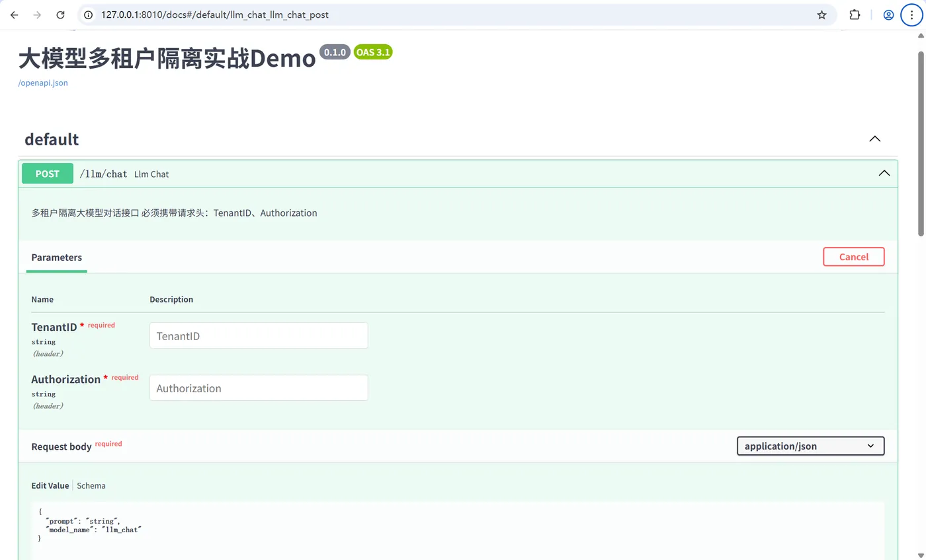Click the 0.1.0 version badge
Viewport: 926px width, 560px height.
[335, 52]
